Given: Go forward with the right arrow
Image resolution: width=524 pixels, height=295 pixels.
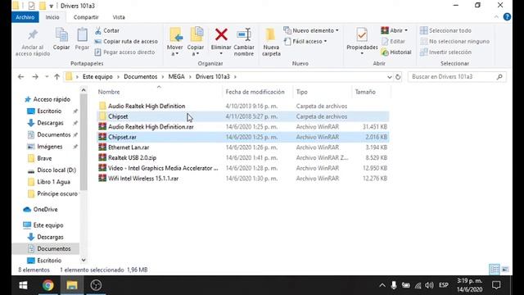Looking at the screenshot, I should [x=35, y=77].
